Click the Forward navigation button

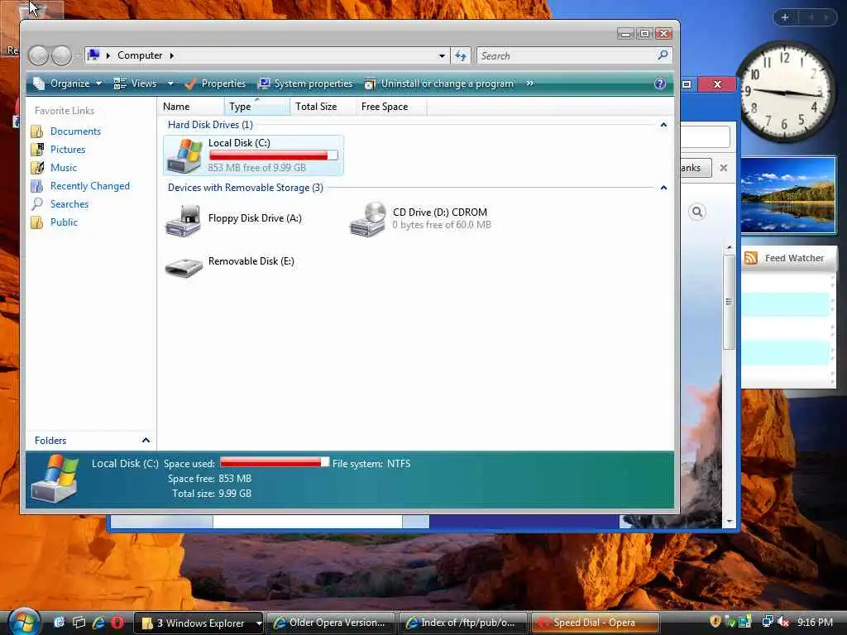61,55
